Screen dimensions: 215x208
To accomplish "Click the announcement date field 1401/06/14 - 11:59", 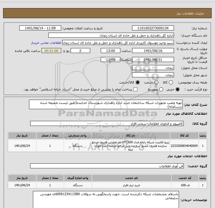I will [x=40, y=28].
